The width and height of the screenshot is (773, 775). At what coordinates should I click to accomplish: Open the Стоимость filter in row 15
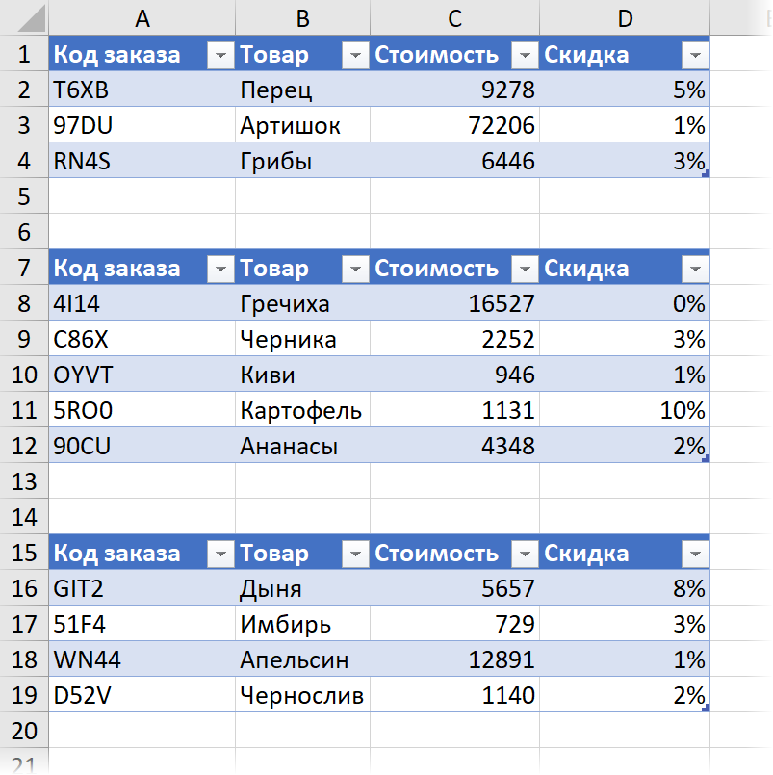click(525, 554)
